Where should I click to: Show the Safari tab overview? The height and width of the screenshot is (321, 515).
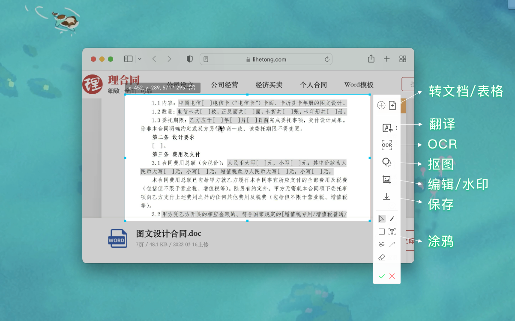(x=403, y=59)
